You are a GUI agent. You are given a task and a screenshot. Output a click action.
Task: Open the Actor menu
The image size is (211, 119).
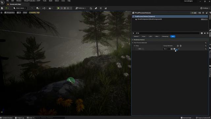[x=63, y=1]
